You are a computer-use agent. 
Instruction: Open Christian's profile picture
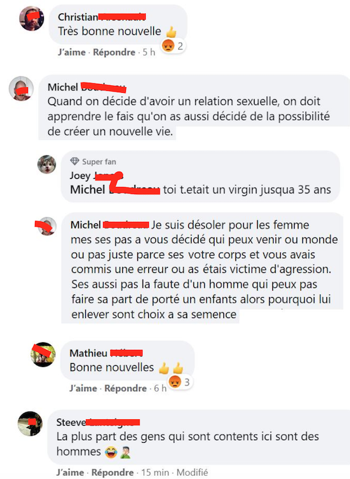point(31,18)
